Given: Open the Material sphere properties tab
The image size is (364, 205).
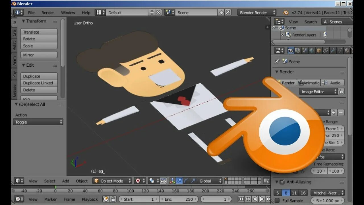Looking at the screenshot, I should click(347, 50).
